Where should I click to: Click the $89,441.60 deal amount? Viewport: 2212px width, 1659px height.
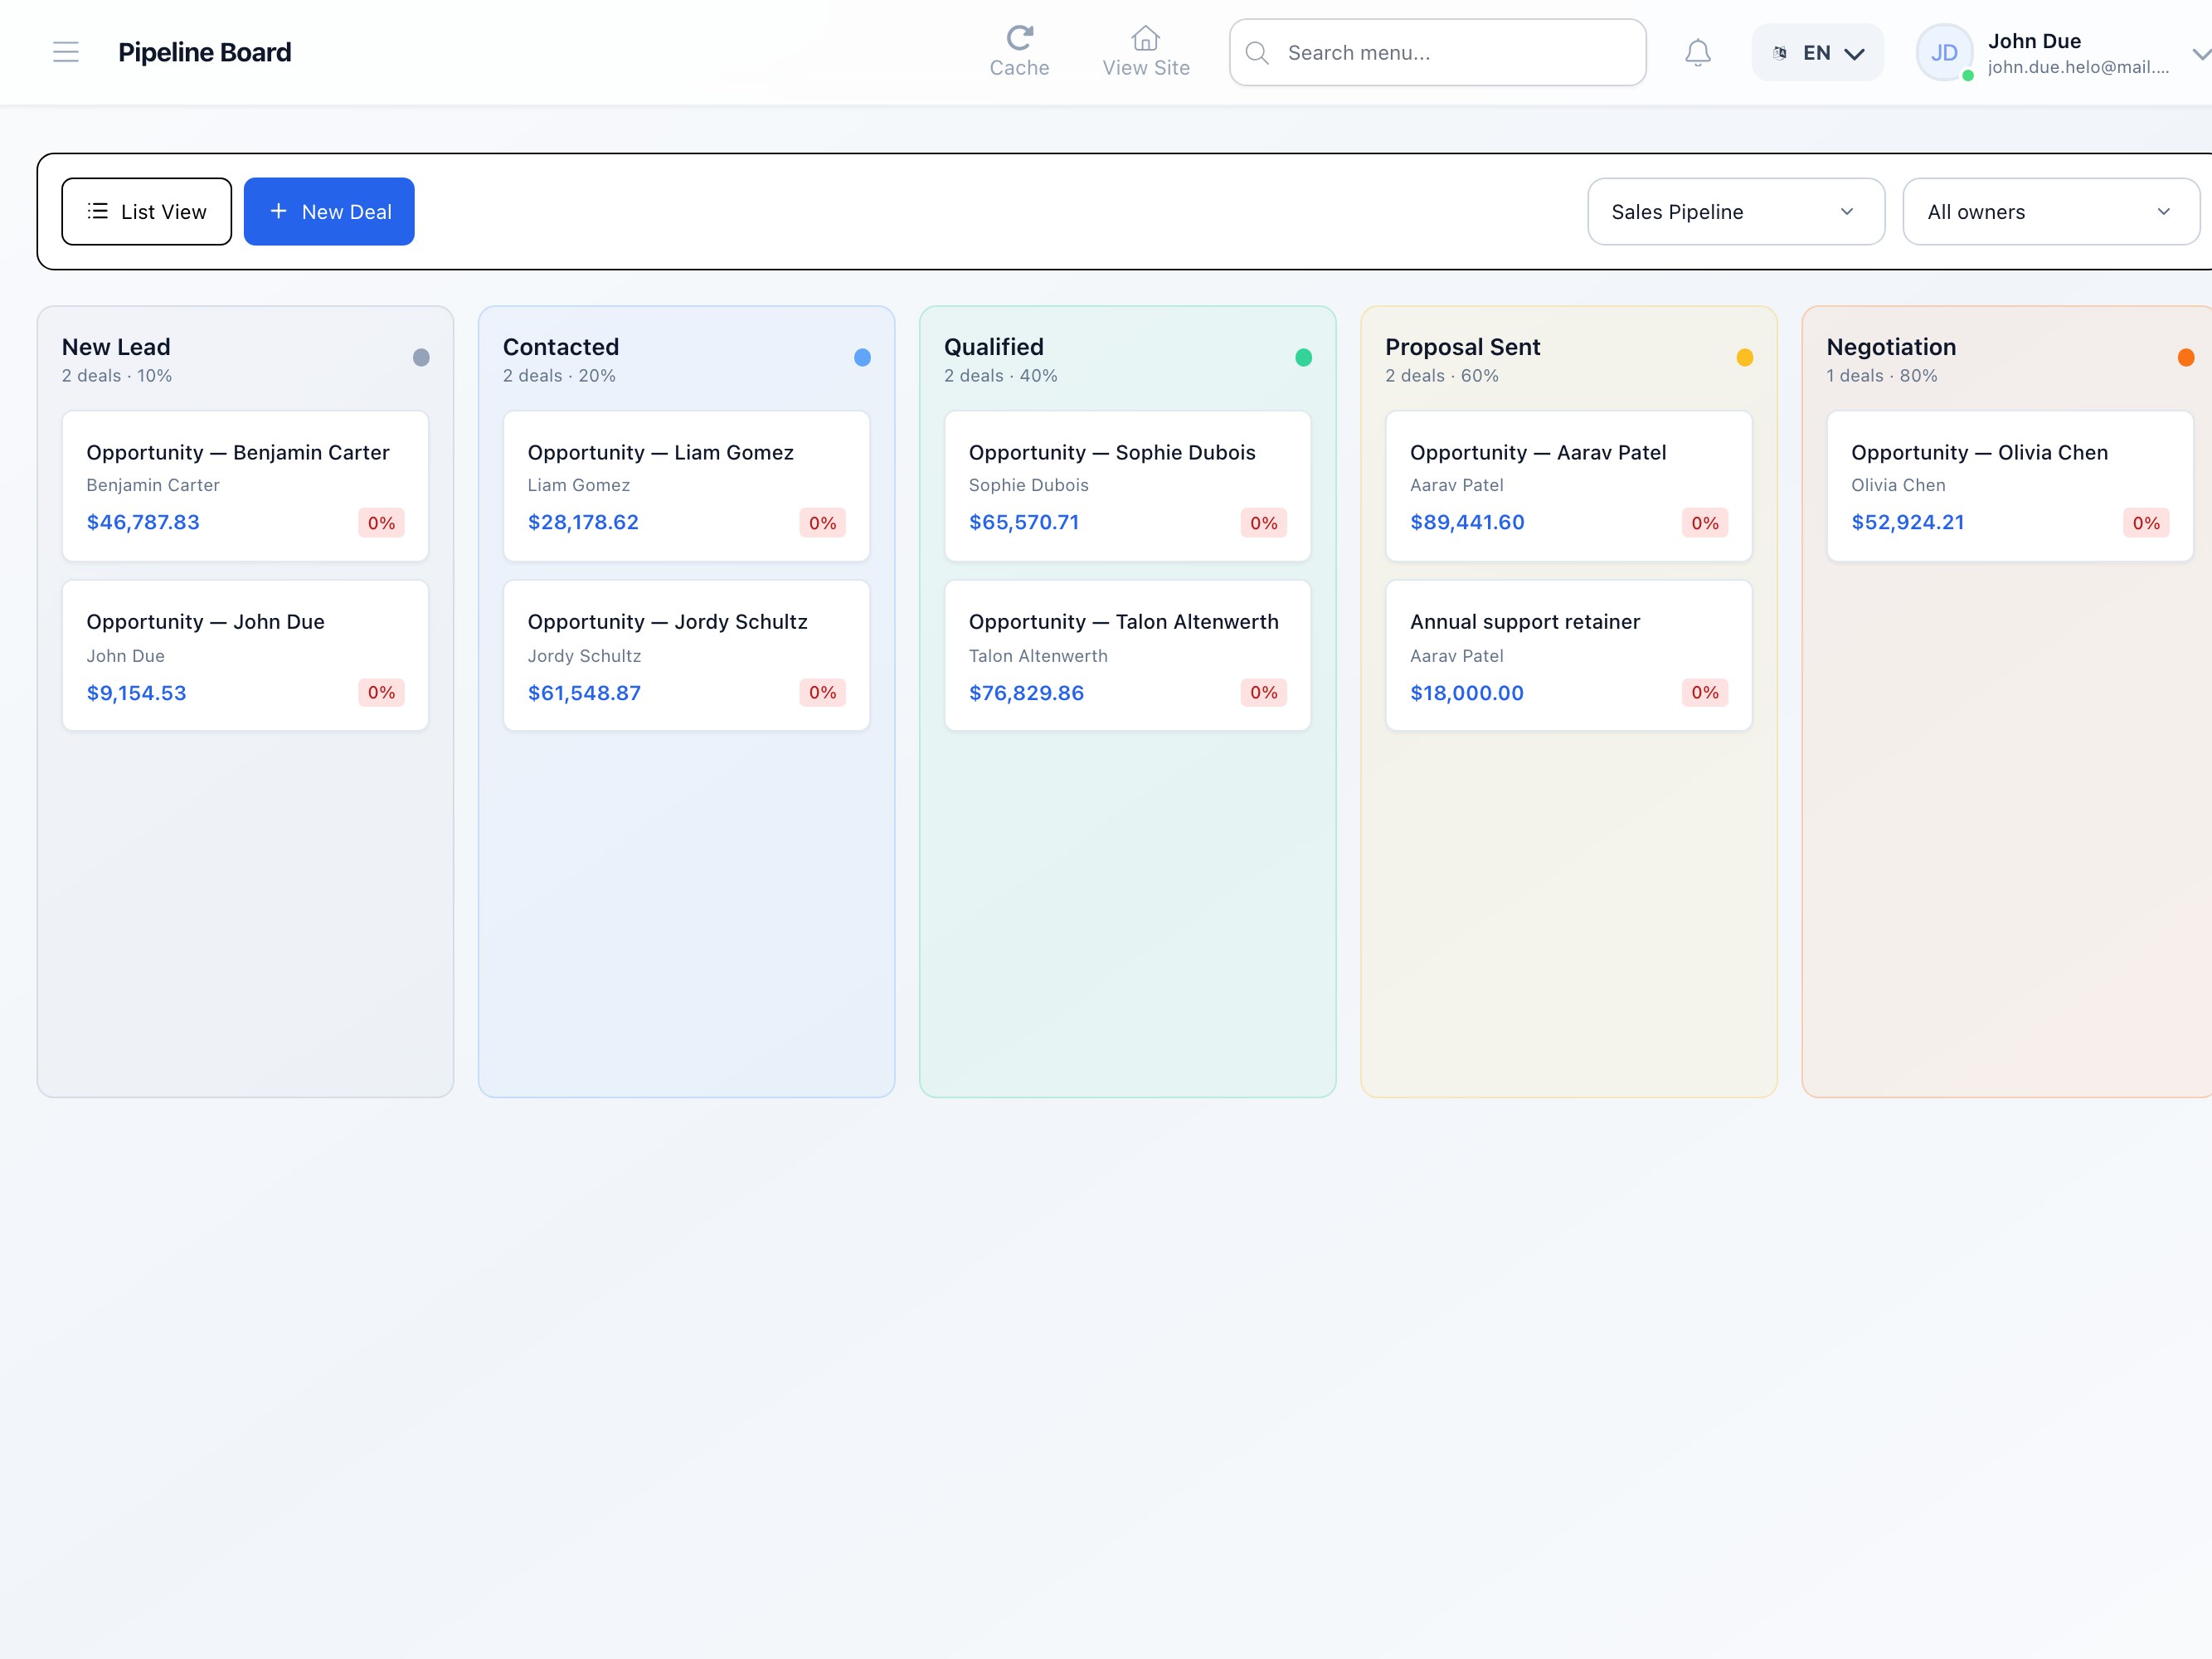[x=1467, y=522]
